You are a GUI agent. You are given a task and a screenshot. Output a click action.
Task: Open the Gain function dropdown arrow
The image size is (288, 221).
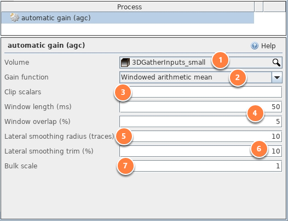click(x=277, y=77)
